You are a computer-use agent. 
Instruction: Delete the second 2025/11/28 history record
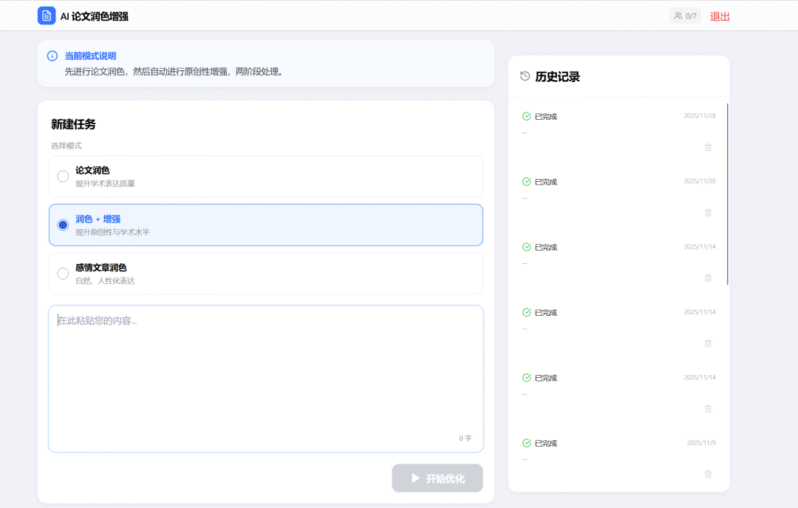tap(708, 212)
